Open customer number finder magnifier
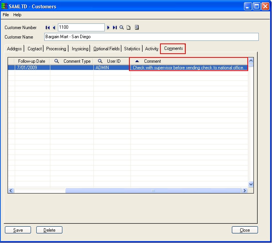This screenshot has height=243, width=272. (x=121, y=28)
